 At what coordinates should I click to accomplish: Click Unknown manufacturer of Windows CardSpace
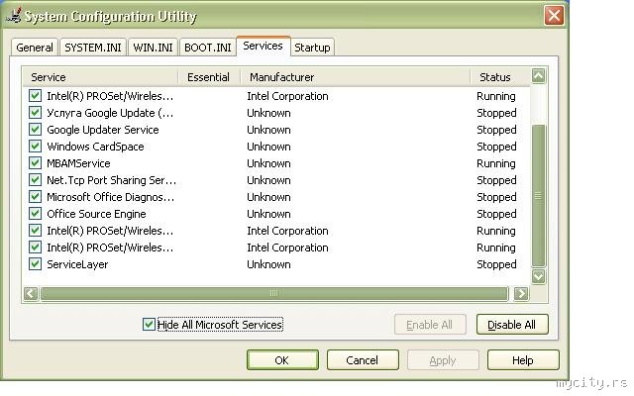pyautogui.click(x=268, y=147)
